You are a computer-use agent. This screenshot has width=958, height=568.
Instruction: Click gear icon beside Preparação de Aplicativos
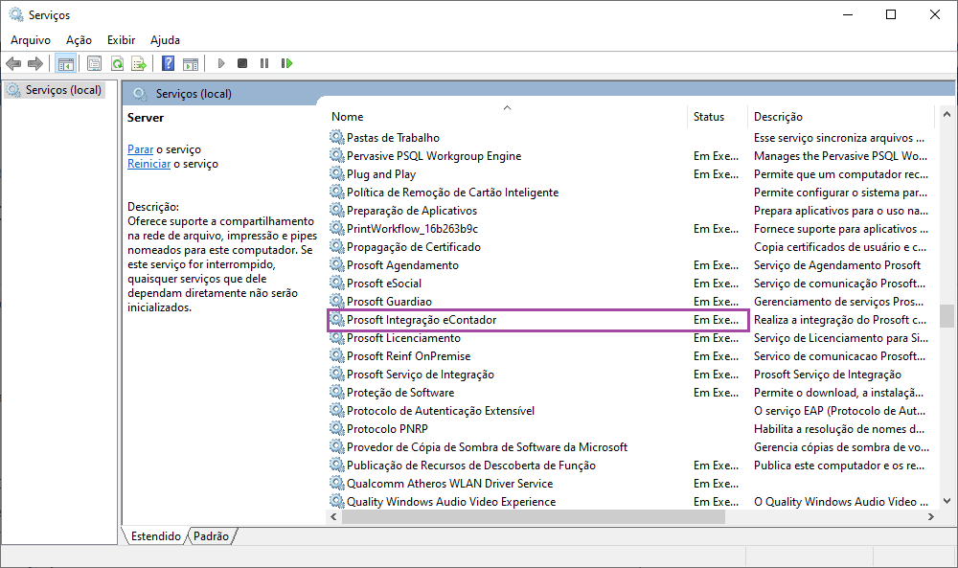(336, 210)
